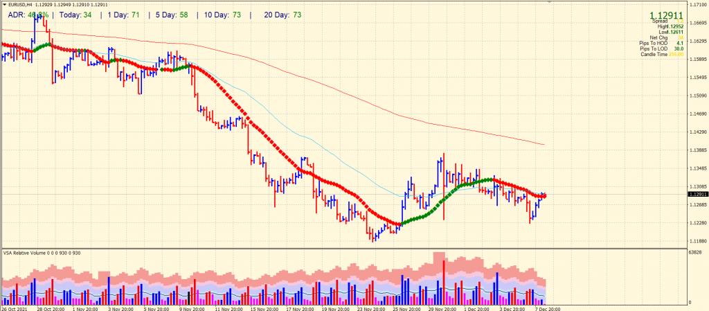Image resolution: width=709 pixels, height=311 pixels.
Task: Click the 7 Dec 20:00 time label
Action: (x=548, y=308)
